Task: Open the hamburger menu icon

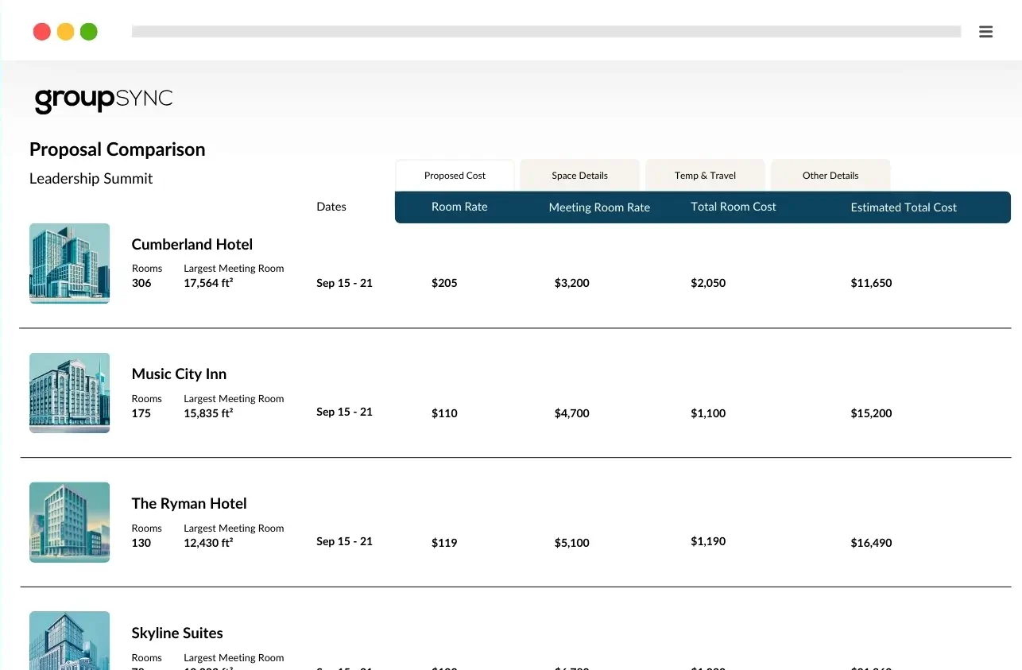Action: click(x=985, y=32)
